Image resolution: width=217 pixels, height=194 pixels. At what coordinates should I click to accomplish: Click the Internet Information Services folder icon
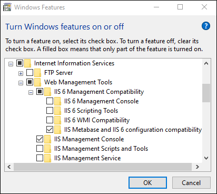tap(27, 63)
